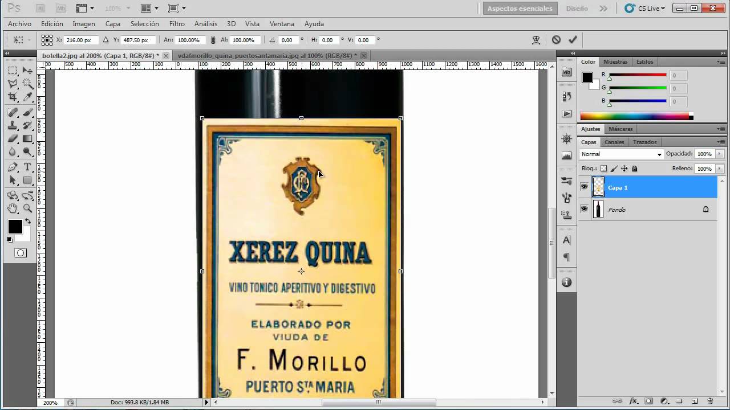Delete layer with the trash icon
This screenshot has height=410, width=730.
tap(710, 401)
